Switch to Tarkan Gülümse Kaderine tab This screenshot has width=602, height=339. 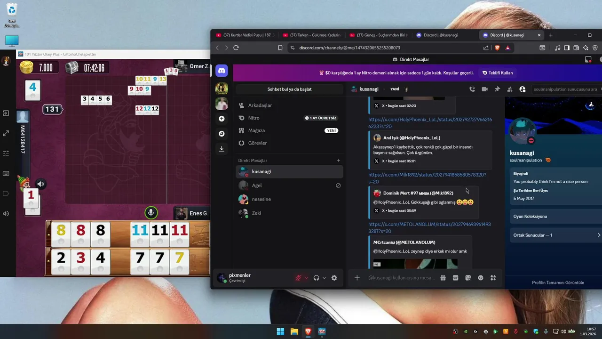tap(311, 35)
